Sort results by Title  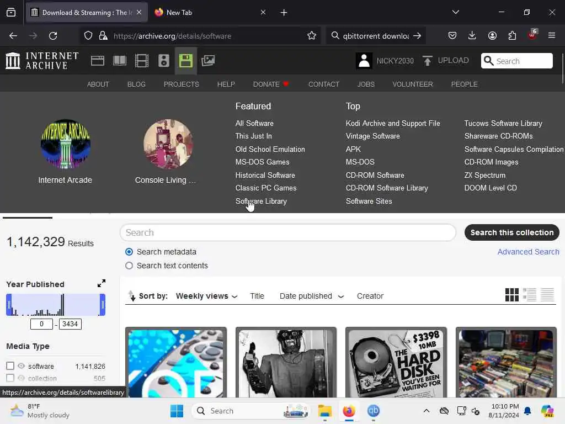point(257,296)
